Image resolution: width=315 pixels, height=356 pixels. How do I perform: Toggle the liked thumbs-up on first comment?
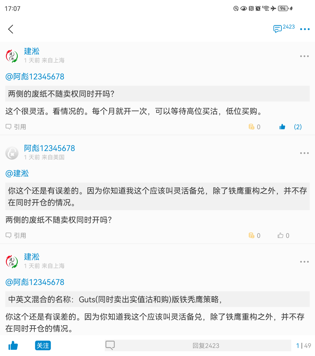point(282,127)
